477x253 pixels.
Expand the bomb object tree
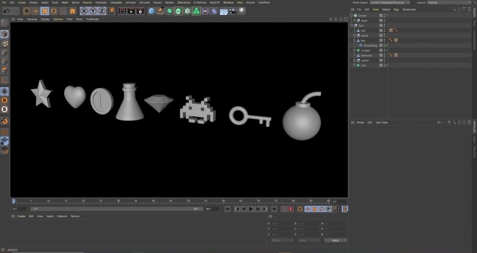coord(354,35)
